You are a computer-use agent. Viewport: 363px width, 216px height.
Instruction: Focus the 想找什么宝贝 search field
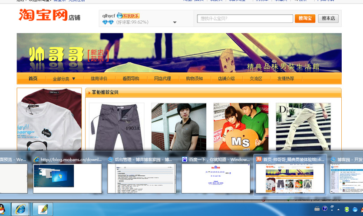tap(245, 19)
